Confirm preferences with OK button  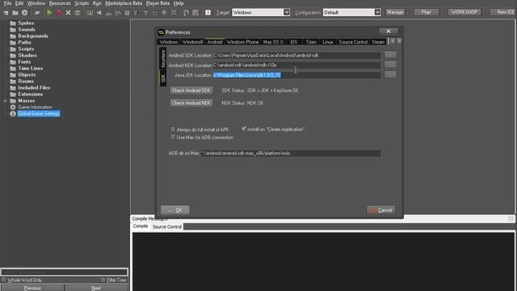tap(175, 210)
